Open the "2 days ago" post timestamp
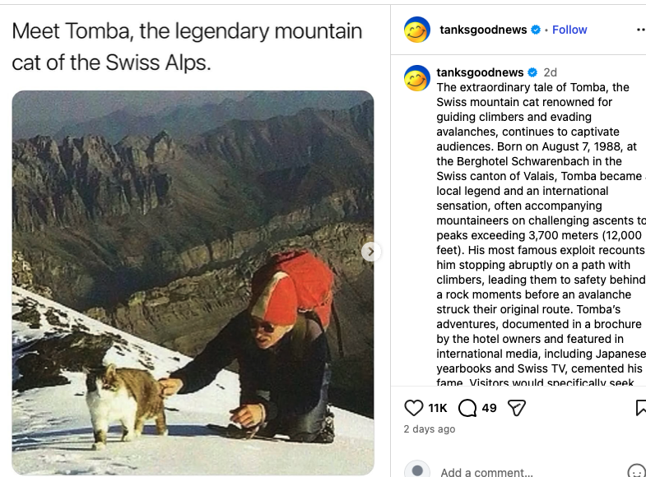 coord(429,429)
